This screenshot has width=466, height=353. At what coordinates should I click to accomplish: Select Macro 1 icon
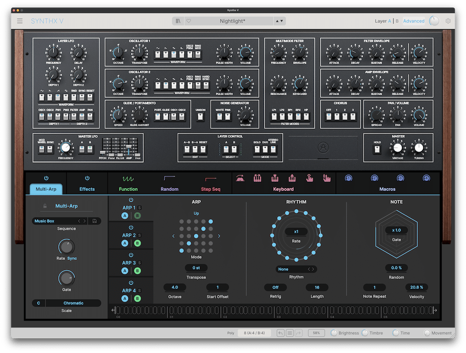348,178
